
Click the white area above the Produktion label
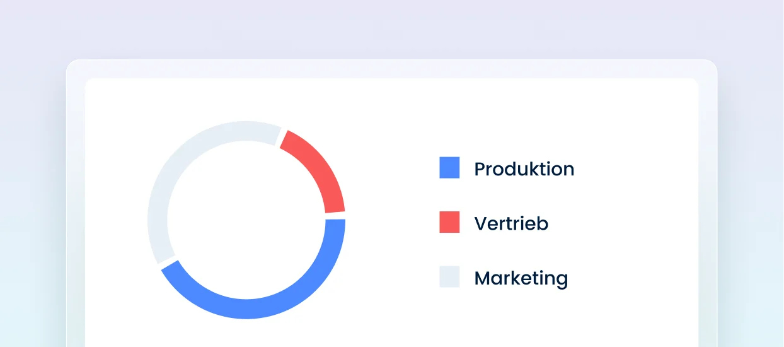524,123
